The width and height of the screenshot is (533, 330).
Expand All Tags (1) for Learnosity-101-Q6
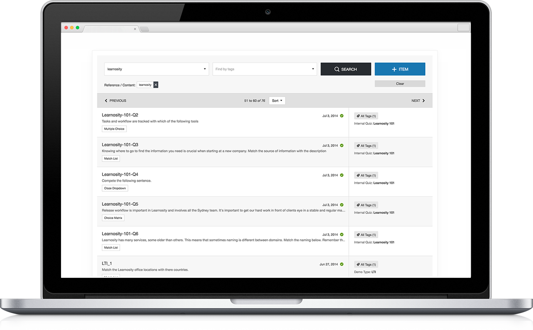coord(366,234)
